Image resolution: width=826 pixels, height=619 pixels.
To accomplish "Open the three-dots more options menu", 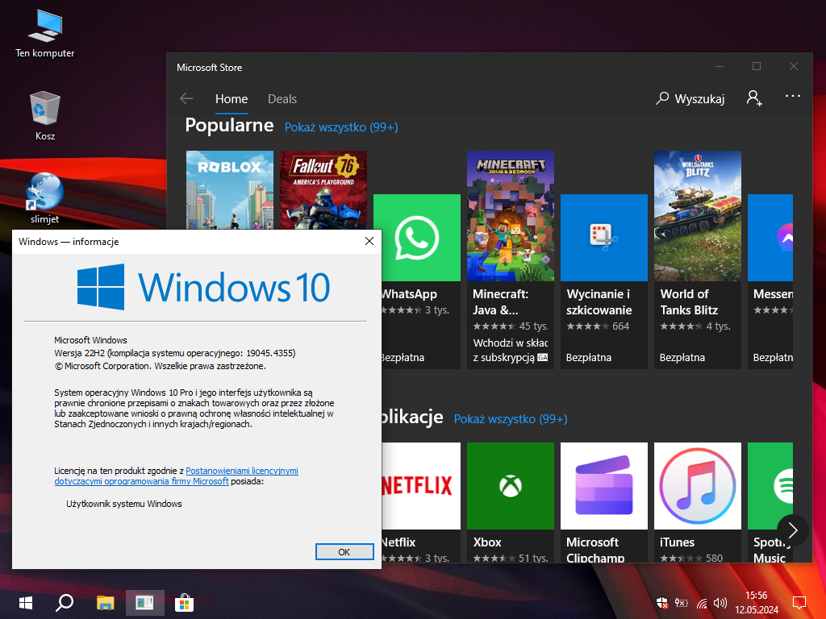I will [793, 96].
